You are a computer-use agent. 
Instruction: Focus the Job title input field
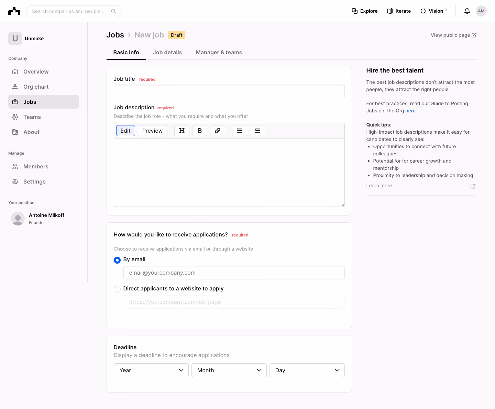tap(229, 91)
